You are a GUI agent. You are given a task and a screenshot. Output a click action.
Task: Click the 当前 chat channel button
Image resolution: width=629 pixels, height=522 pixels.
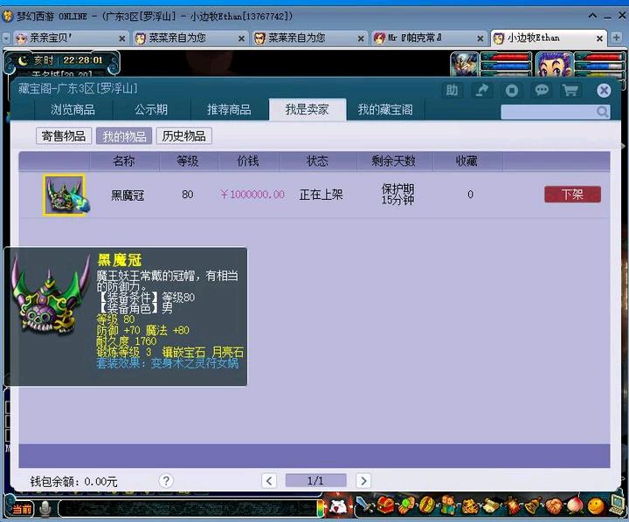pos(22,509)
